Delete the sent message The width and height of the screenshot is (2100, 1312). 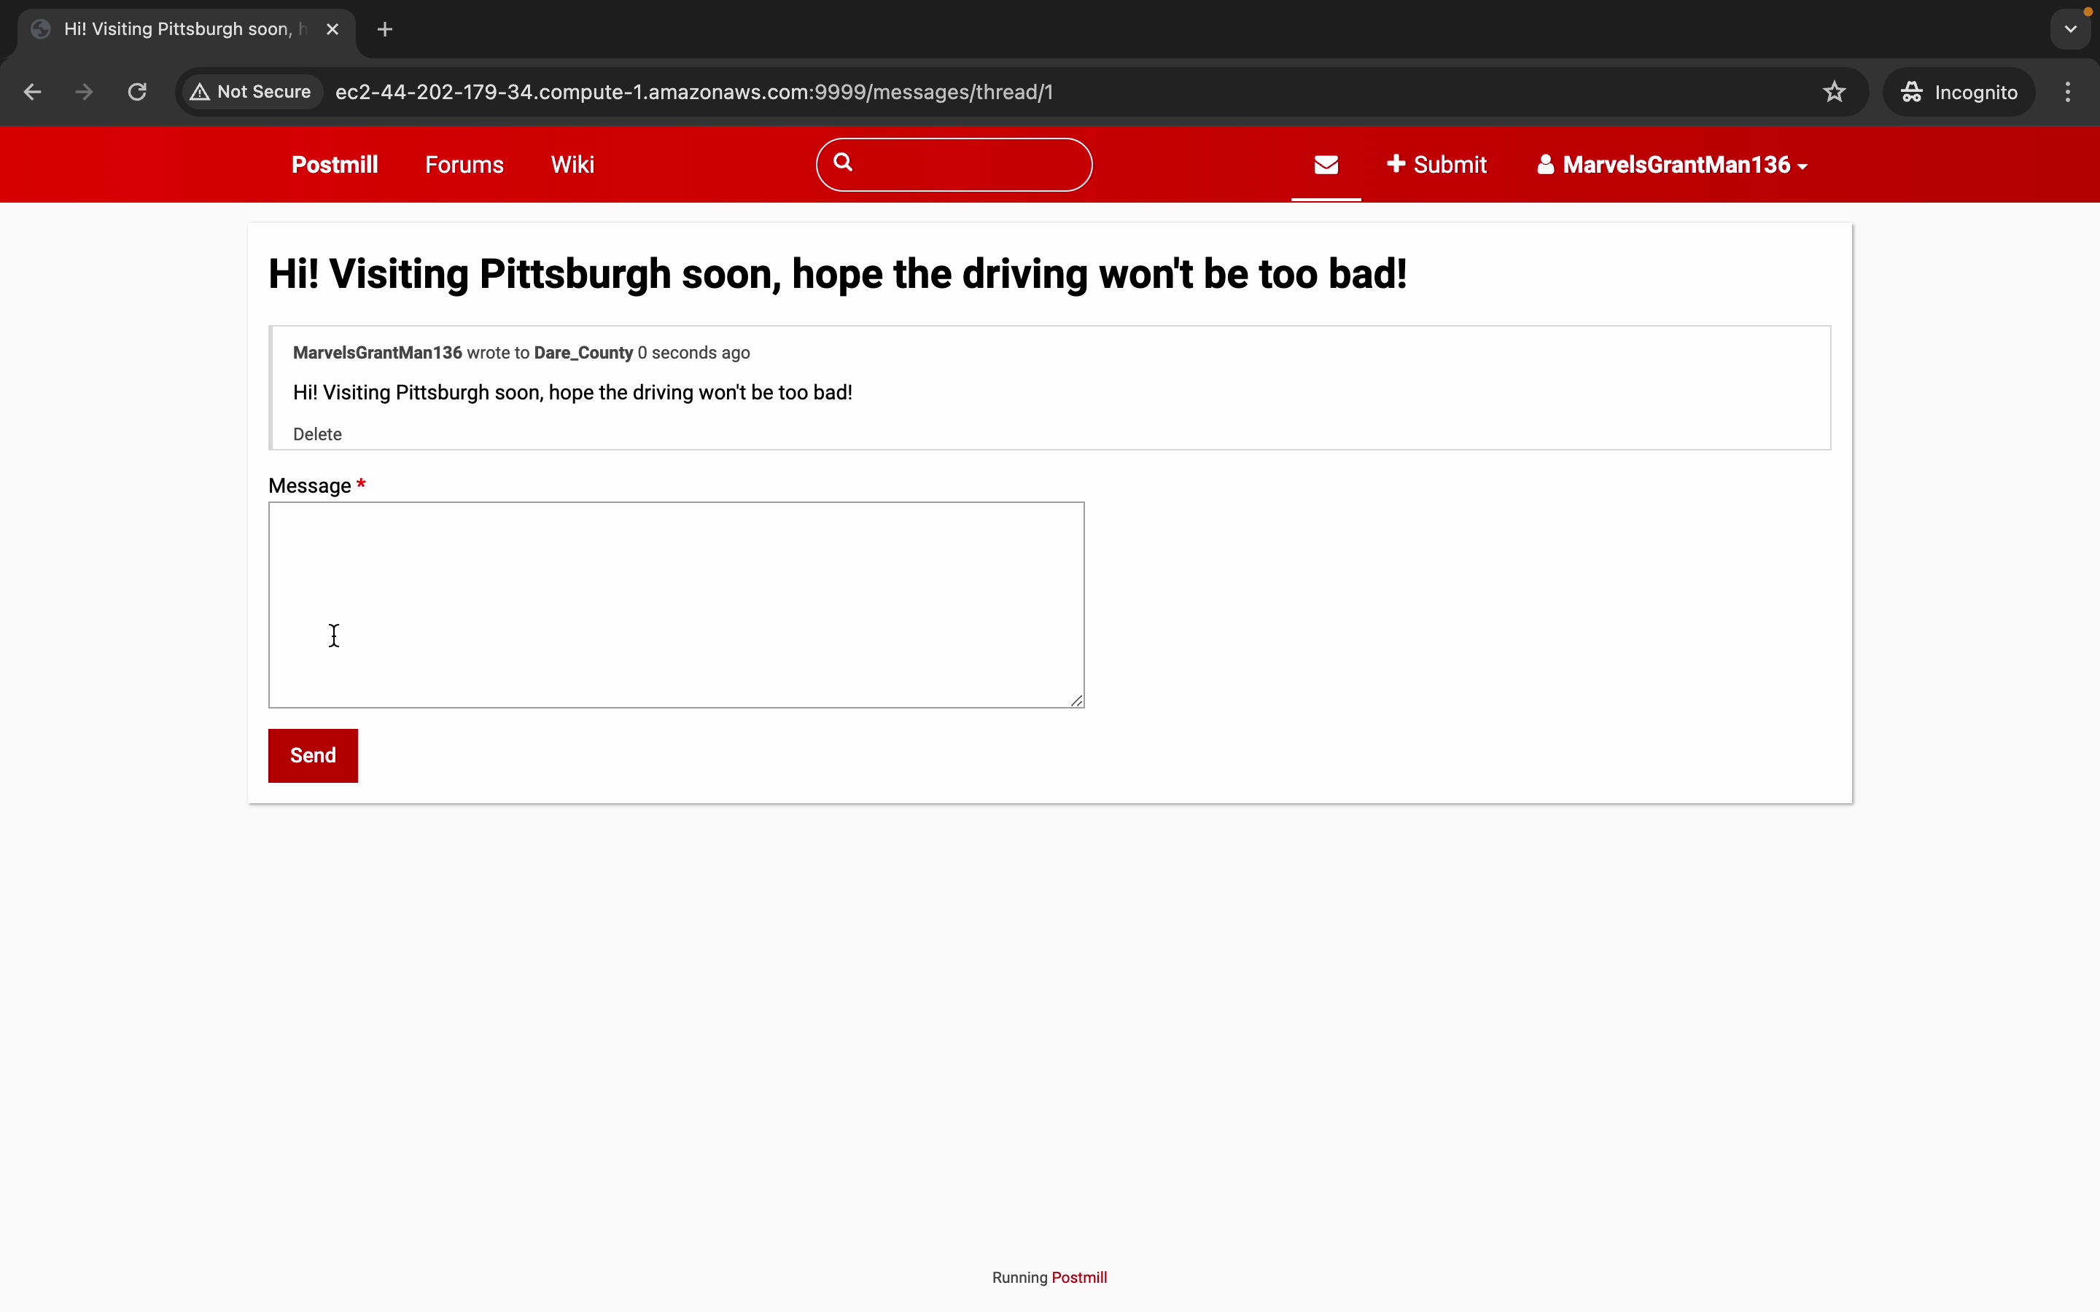316,434
